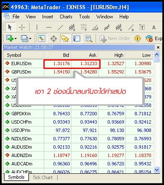Screen dimensions: 164x185
Task: Open the Strategy Tester magnifier icon
Action: [x=89, y=38]
